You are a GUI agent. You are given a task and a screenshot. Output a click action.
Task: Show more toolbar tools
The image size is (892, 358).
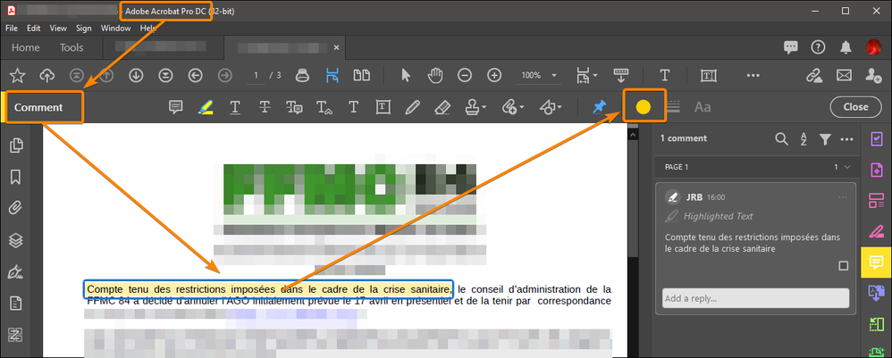(753, 75)
